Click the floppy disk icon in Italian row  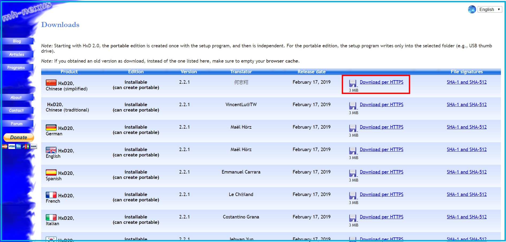(353, 218)
